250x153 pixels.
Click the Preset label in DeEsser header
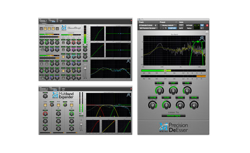pyautogui.click(x=162, y=22)
